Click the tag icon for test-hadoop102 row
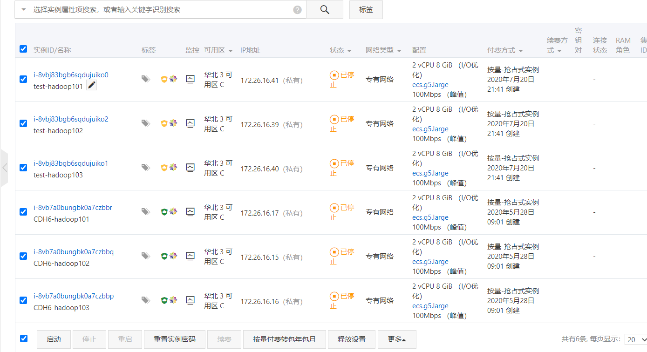The image size is (647, 352). (x=146, y=123)
